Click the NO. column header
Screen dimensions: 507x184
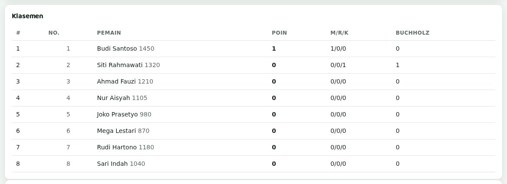click(x=54, y=33)
